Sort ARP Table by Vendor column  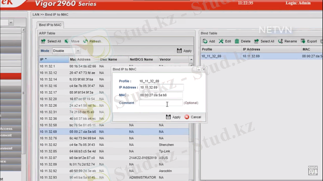(x=174, y=60)
